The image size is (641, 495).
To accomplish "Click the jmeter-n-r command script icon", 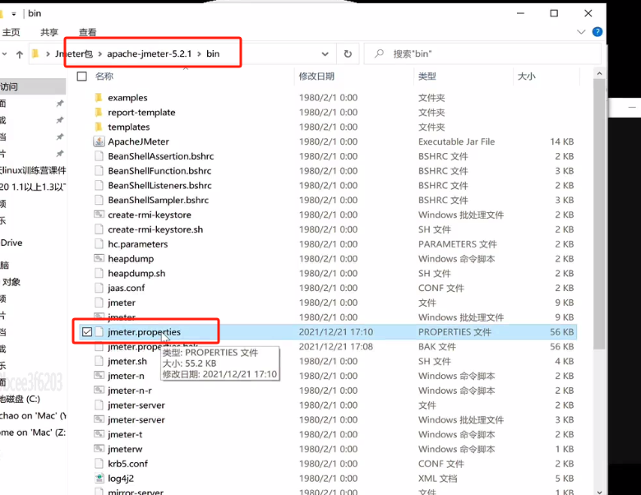I will pos(99,391).
